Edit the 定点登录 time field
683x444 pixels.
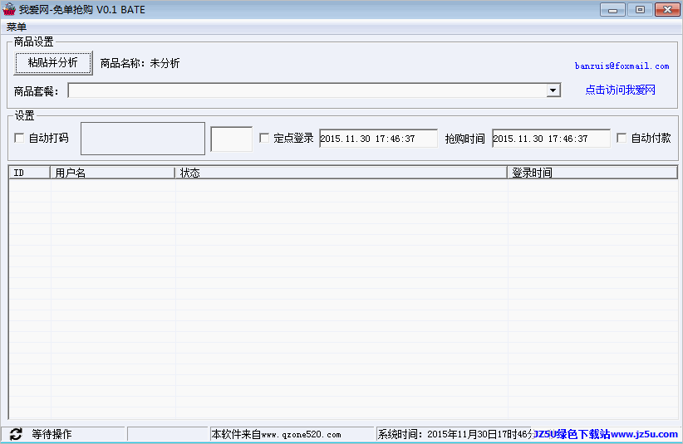coord(378,139)
